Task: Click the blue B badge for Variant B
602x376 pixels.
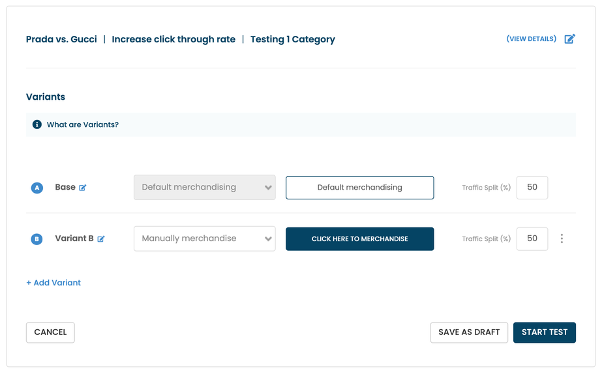Action: [x=37, y=239]
